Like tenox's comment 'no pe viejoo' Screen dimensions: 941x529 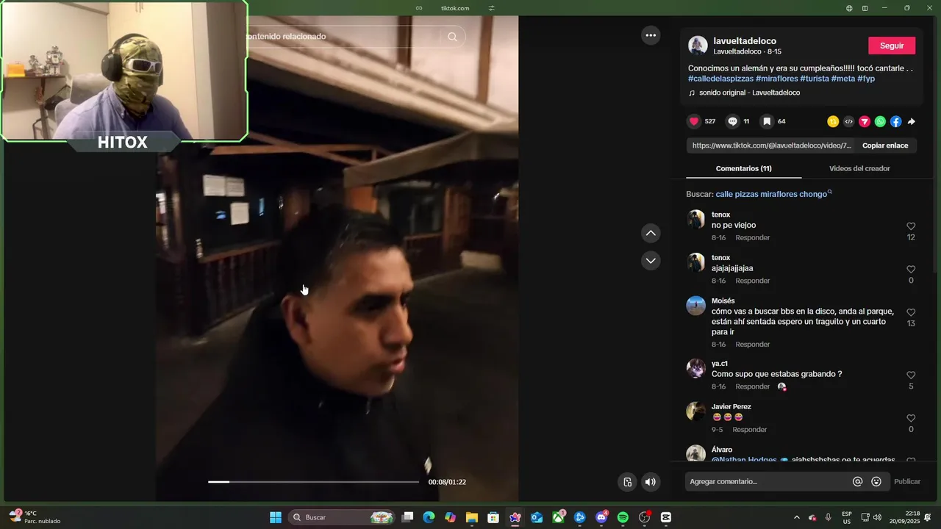tap(911, 226)
